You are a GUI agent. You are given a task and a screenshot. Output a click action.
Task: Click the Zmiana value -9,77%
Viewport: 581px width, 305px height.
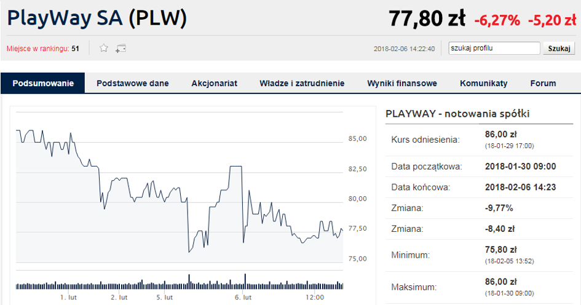pos(499,208)
